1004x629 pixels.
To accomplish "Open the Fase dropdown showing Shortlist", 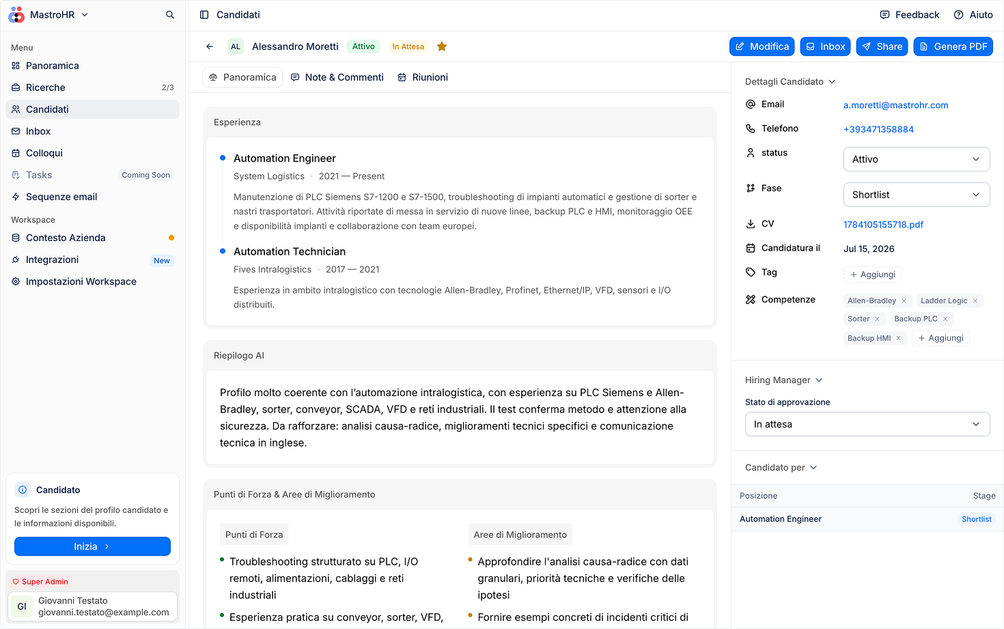I will (x=917, y=195).
